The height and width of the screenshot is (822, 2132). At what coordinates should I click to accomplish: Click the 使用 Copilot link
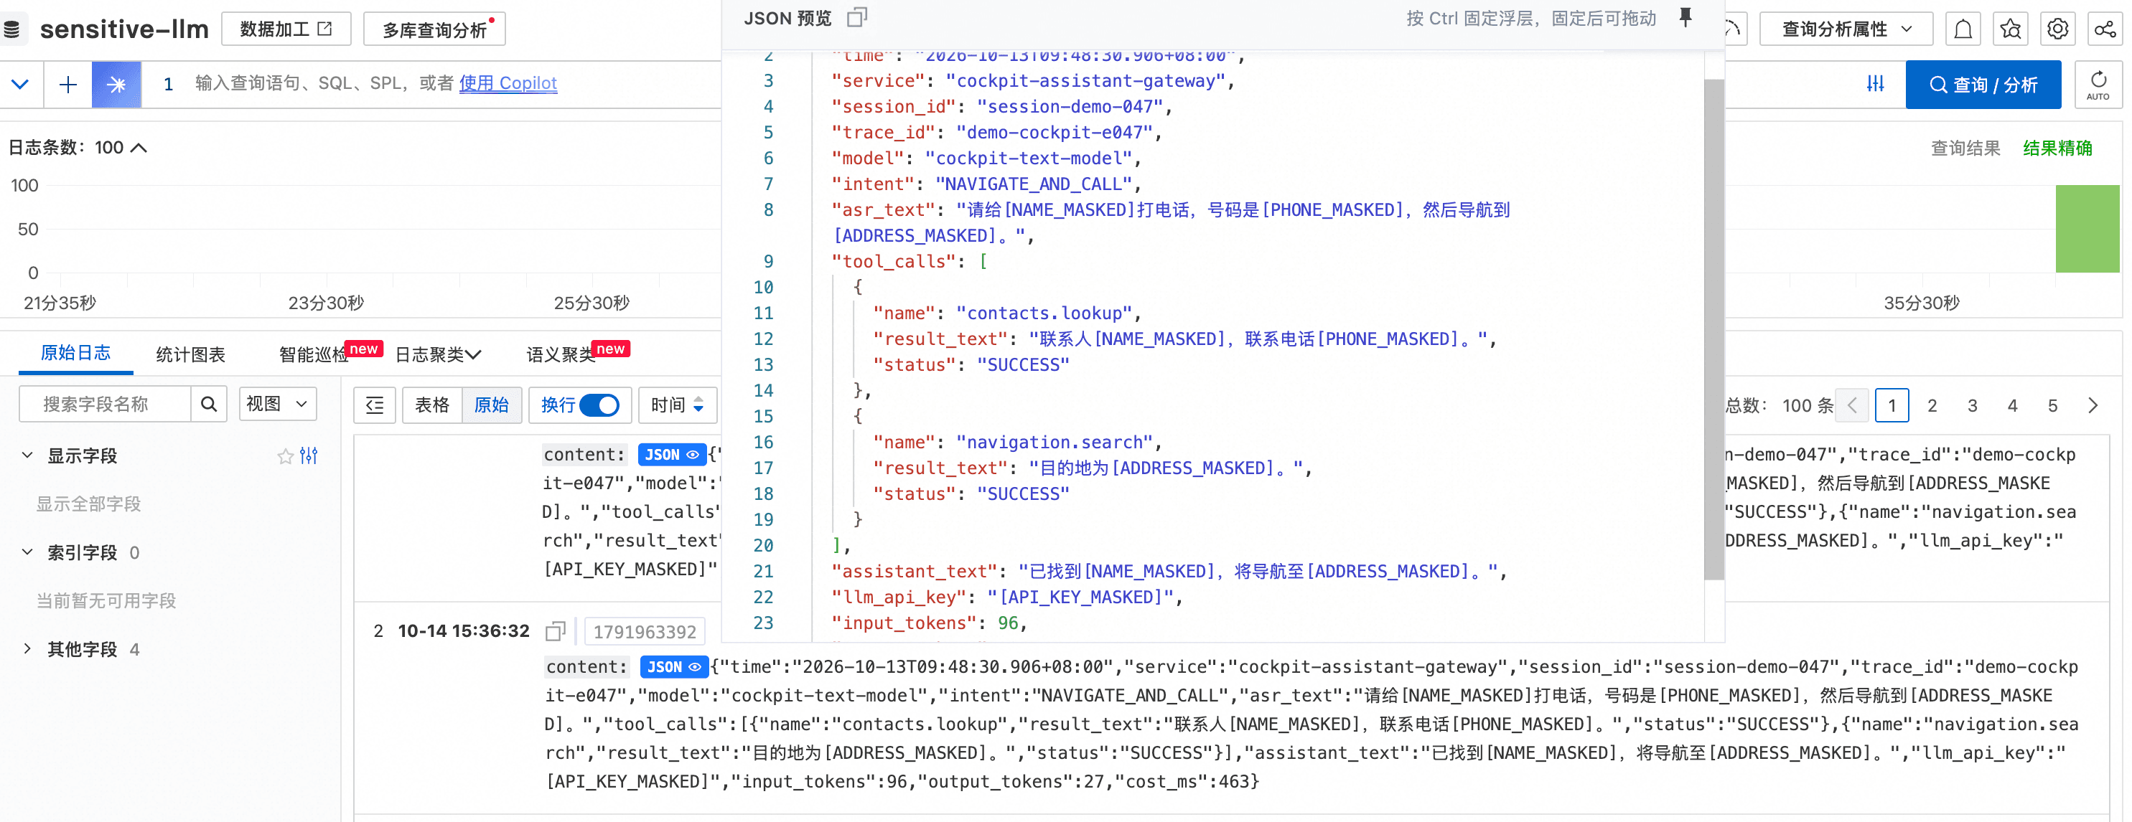[x=508, y=83]
